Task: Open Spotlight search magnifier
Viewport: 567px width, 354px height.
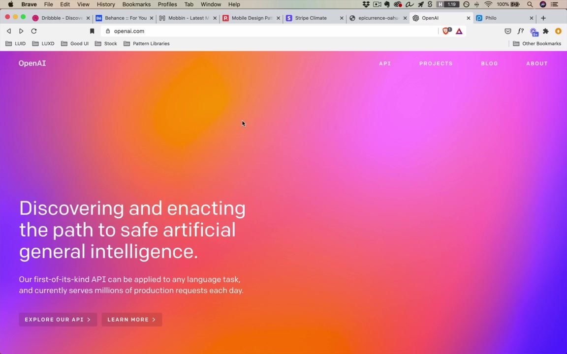Action: click(530, 4)
